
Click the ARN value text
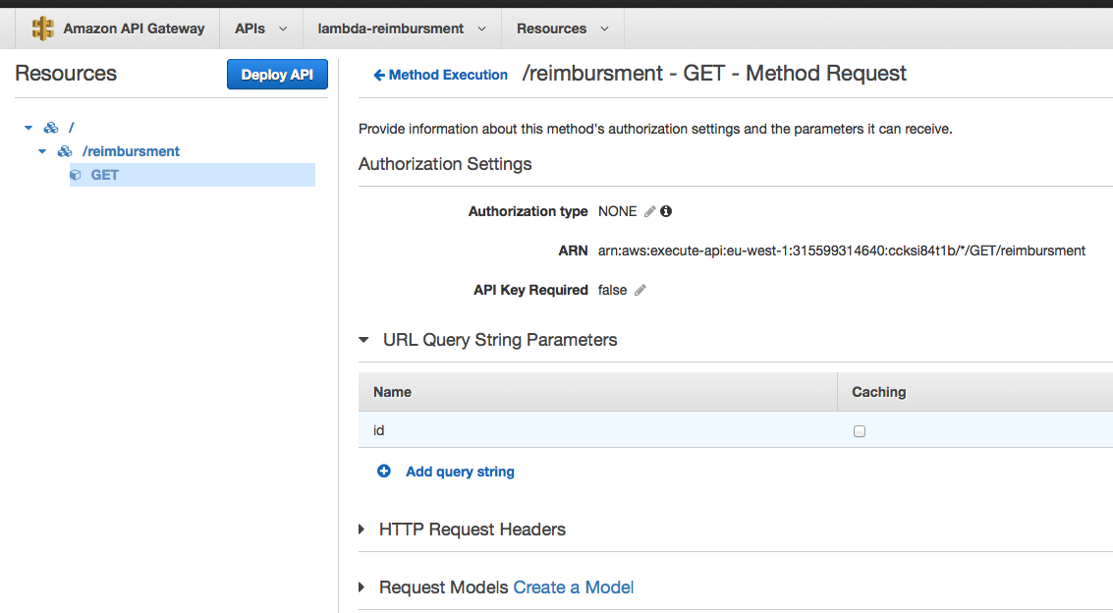click(x=841, y=251)
